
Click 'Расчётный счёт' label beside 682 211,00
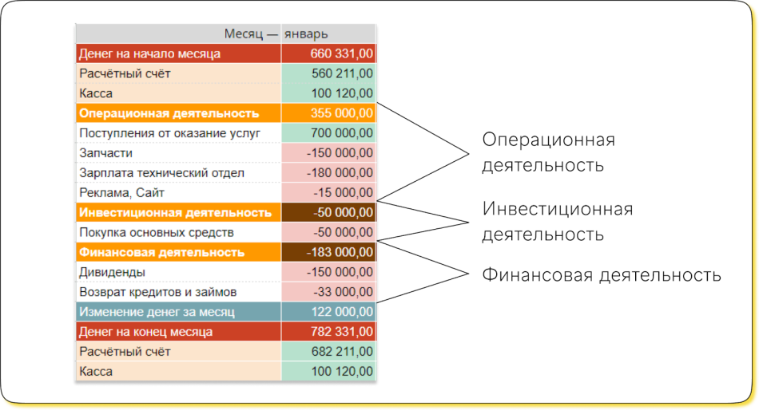179,352
